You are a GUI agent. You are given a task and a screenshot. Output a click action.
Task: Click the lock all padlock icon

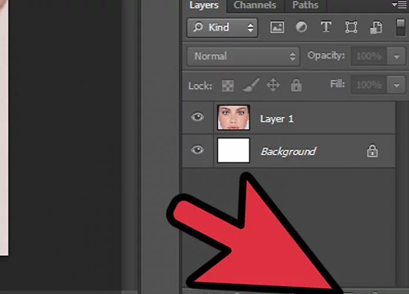[x=296, y=86]
